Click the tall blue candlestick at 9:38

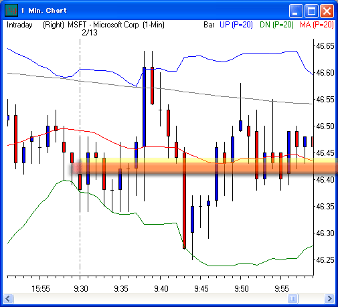[144, 107]
